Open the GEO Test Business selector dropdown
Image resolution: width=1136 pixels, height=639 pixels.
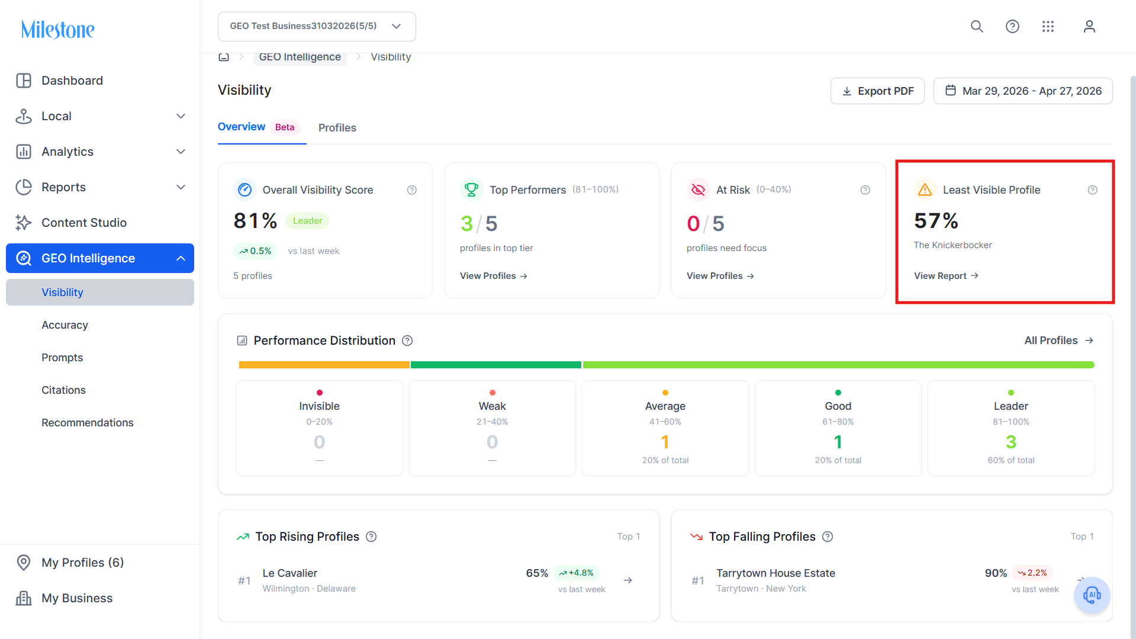317,27
